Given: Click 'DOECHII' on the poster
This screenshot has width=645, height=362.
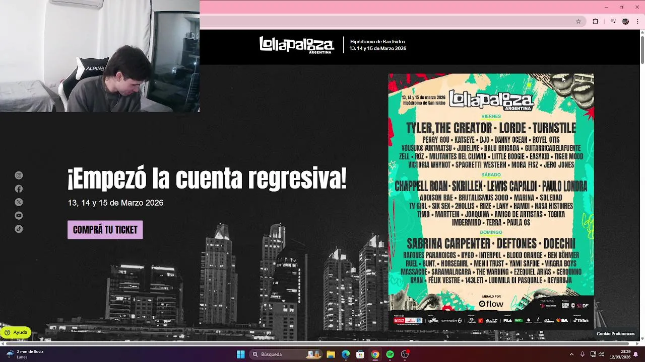Looking at the screenshot, I should tap(559, 244).
